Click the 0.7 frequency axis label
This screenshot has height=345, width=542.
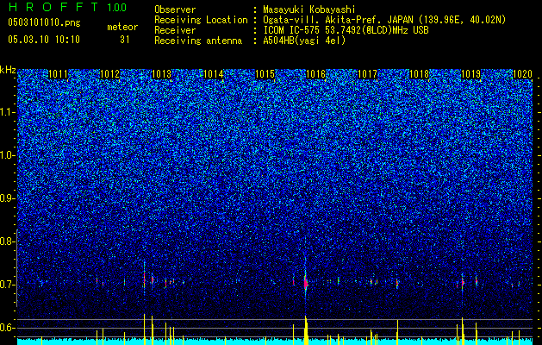point(8,285)
